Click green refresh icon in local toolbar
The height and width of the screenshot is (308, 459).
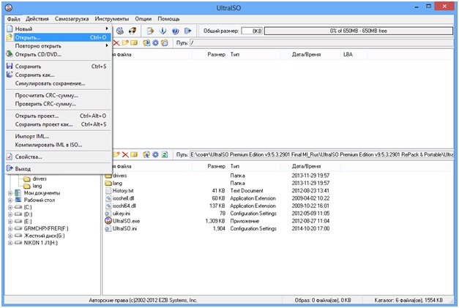(165, 154)
